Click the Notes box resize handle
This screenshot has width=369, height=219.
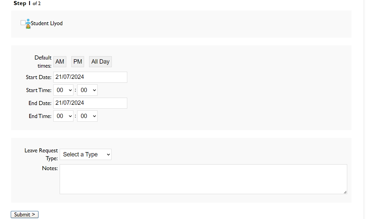coord(345,192)
